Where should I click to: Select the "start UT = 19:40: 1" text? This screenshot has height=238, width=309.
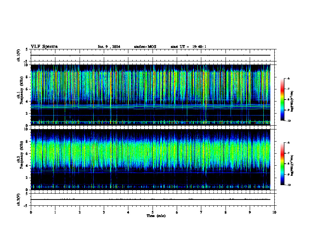[188, 47]
